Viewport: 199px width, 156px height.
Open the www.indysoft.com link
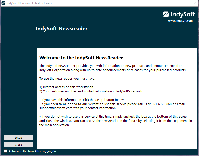pos(180,21)
